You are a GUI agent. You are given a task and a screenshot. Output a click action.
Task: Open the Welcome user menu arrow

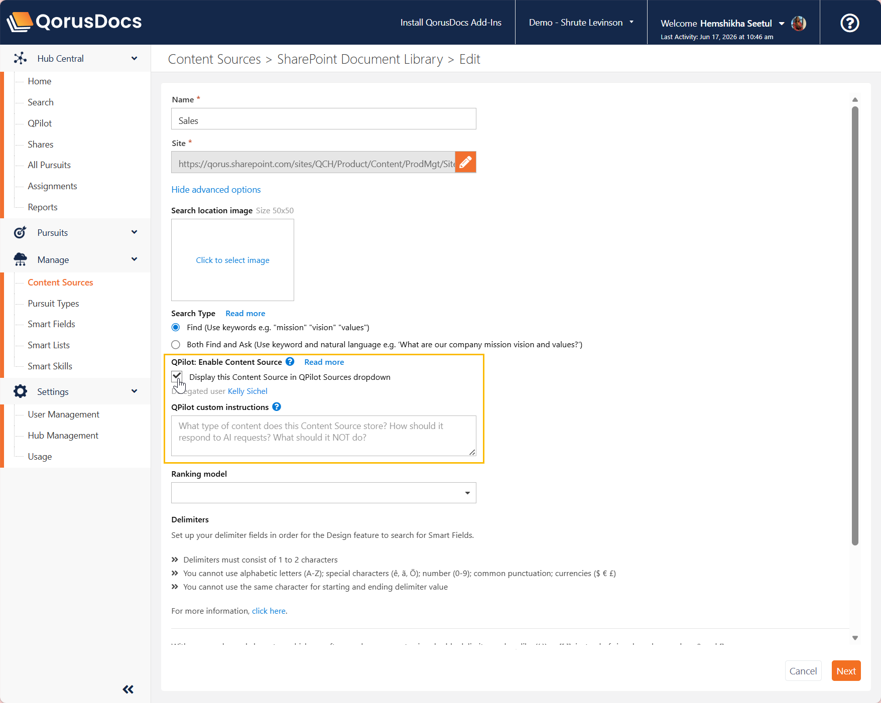tap(782, 24)
